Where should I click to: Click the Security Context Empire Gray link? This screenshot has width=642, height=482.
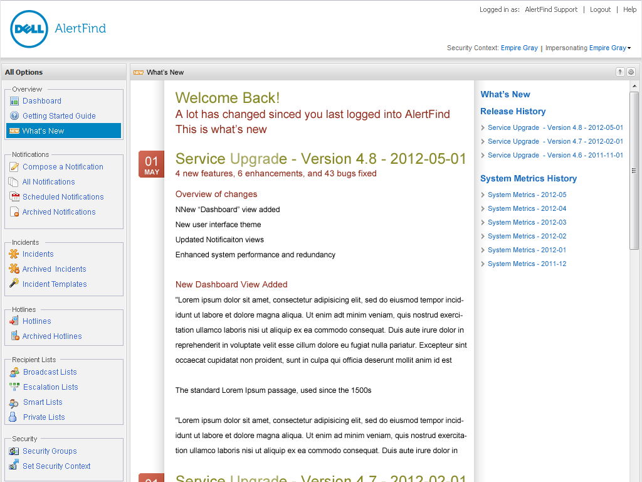(519, 48)
